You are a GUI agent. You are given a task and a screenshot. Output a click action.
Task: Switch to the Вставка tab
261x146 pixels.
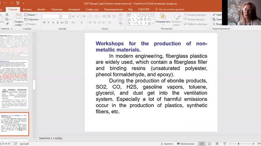[x=27, y=9]
